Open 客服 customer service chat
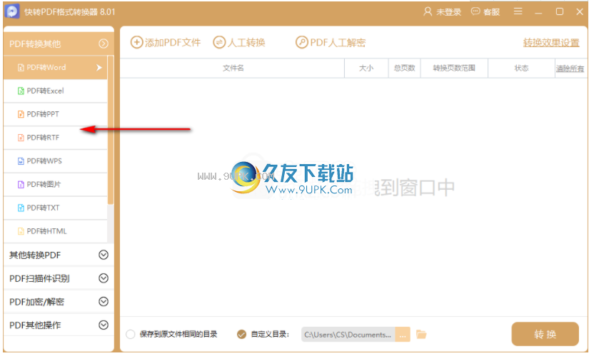The height and width of the screenshot is (356, 589). pos(485,11)
